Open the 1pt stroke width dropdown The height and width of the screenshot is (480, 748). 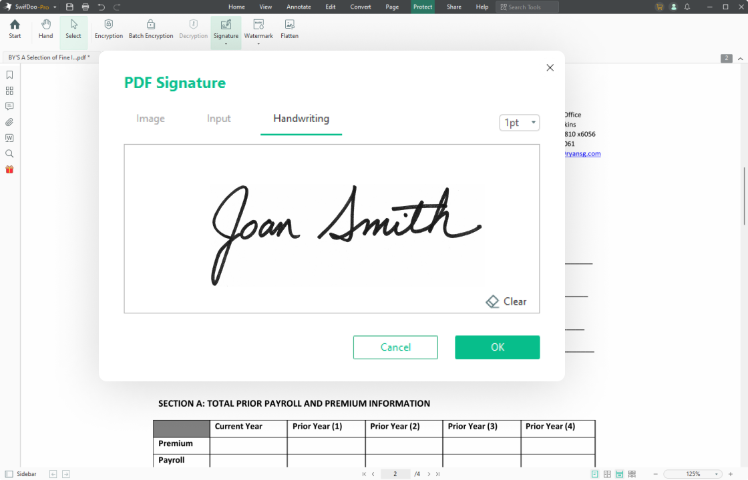pos(519,123)
